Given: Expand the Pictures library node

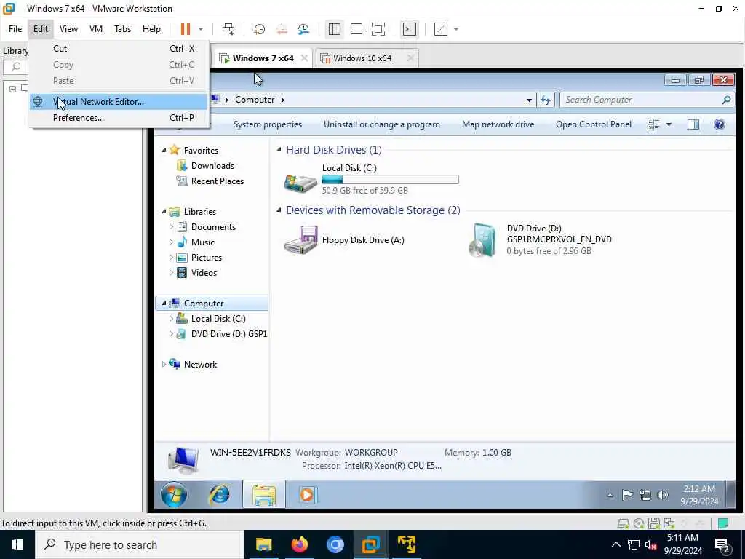Looking at the screenshot, I should [171, 258].
